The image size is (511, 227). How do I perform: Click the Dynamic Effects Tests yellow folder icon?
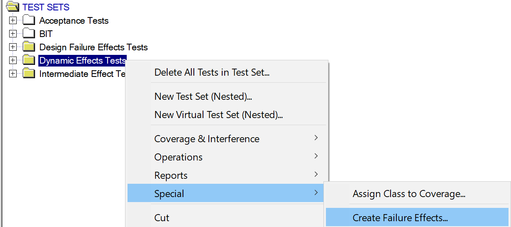[x=29, y=60]
